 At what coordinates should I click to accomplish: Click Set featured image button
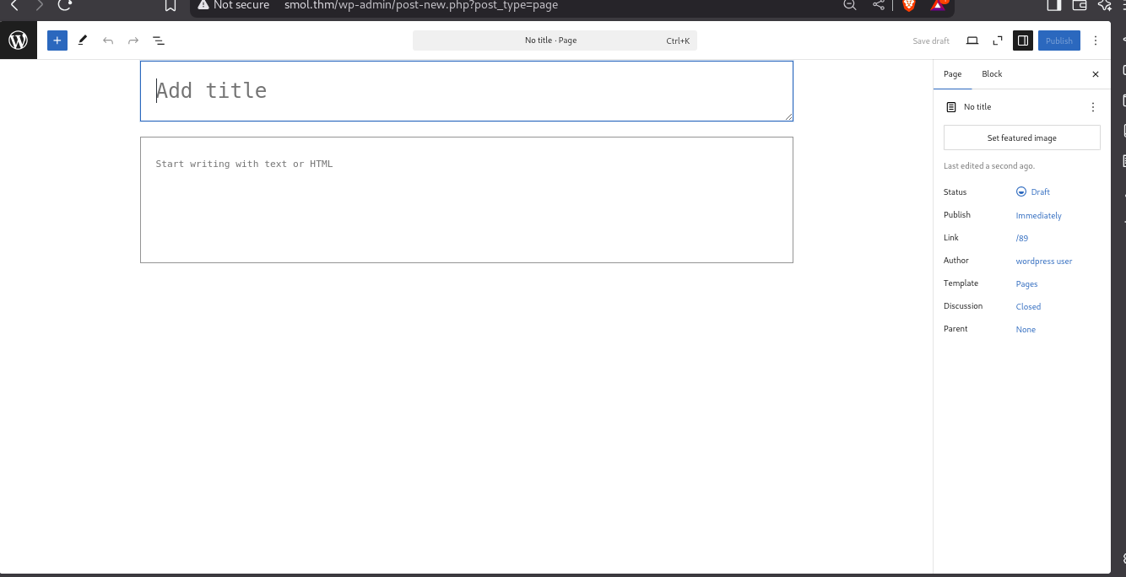pos(1021,138)
